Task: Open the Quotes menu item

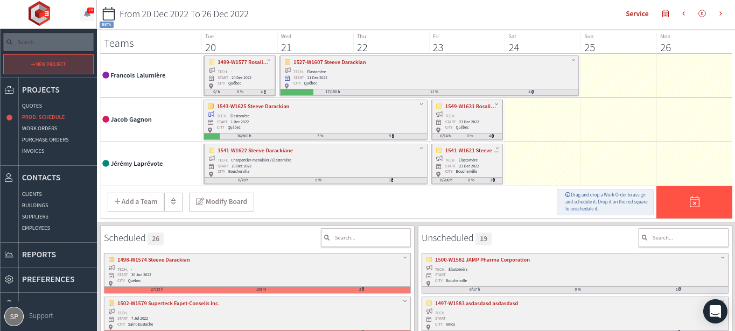Action: [x=32, y=106]
